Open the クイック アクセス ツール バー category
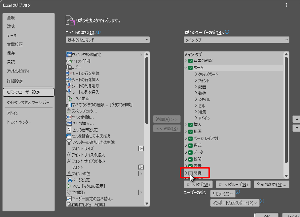 28,103
